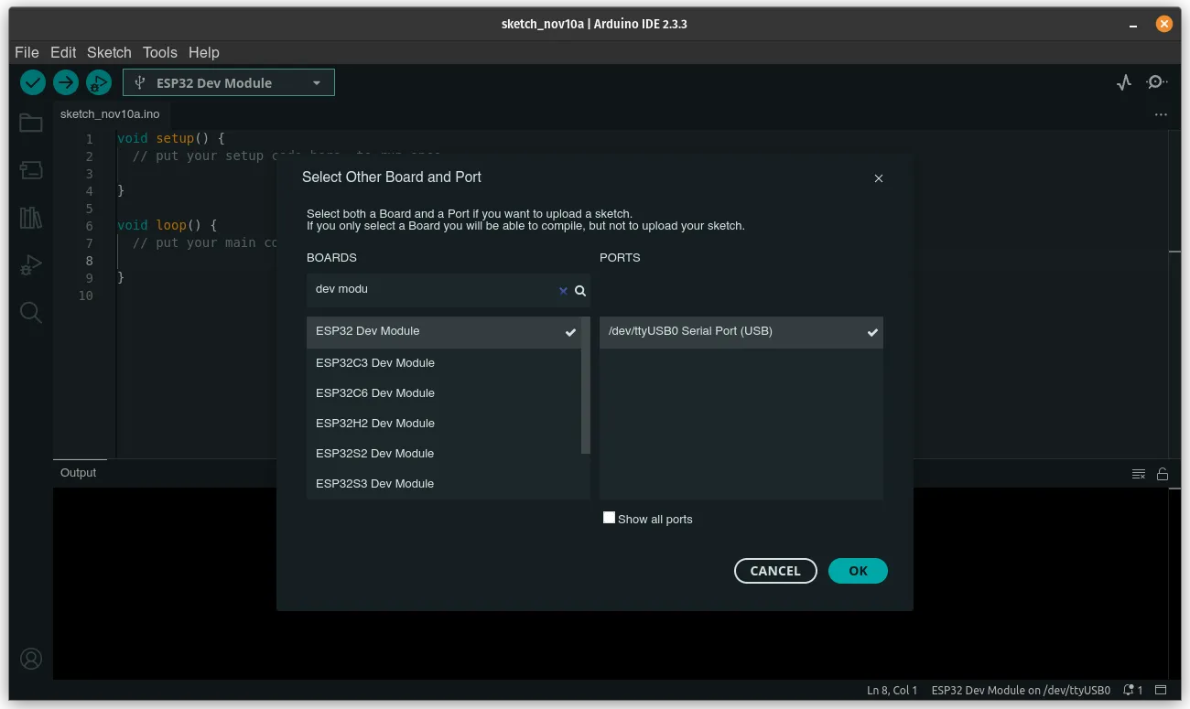Select ESP32S3 Dev Module from list

coord(374,483)
